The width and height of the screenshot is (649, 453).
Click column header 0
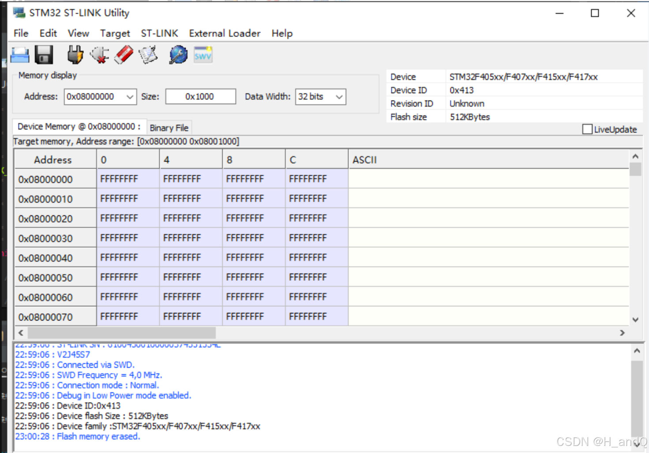pos(128,159)
